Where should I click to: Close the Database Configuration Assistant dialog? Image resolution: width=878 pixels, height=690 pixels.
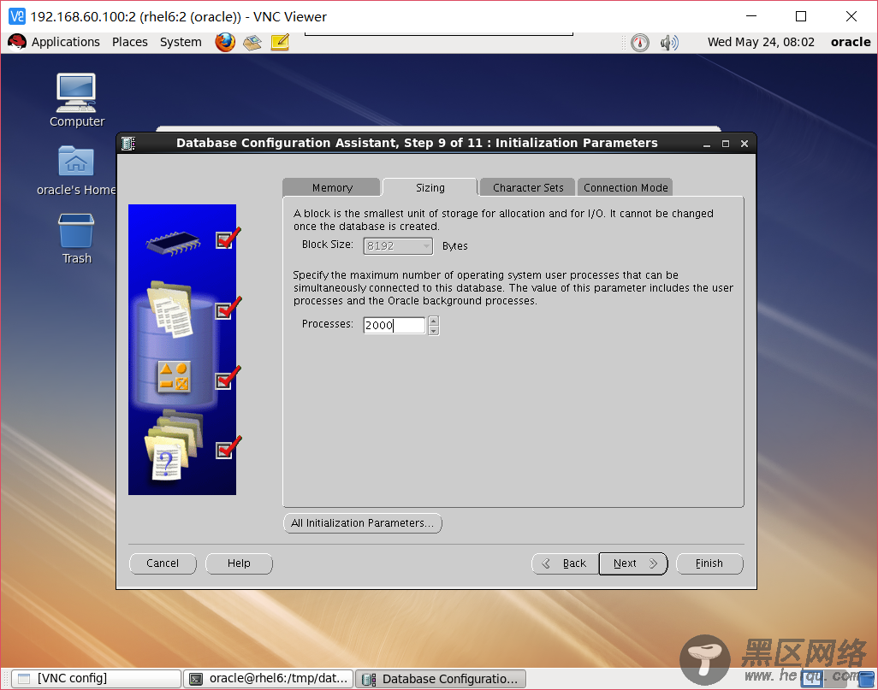pyautogui.click(x=745, y=144)
